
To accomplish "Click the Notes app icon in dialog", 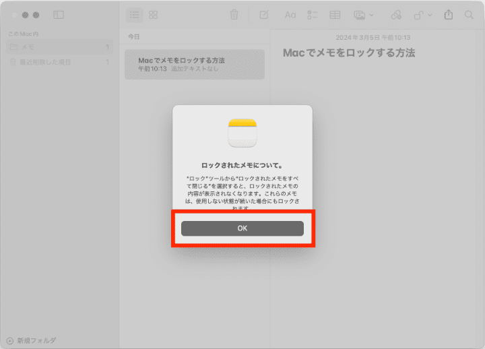I will pos(242,133).
